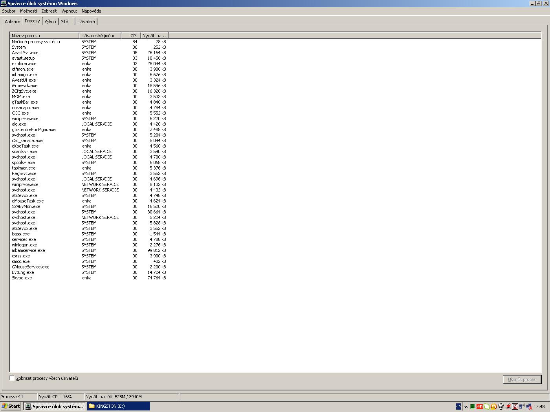550x412 pixels.
Task: Open the Nápověda menu
Action: point(92,11)
